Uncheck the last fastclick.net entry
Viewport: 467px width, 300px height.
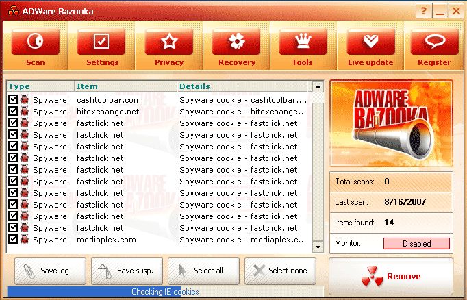[x=13, y=227]
